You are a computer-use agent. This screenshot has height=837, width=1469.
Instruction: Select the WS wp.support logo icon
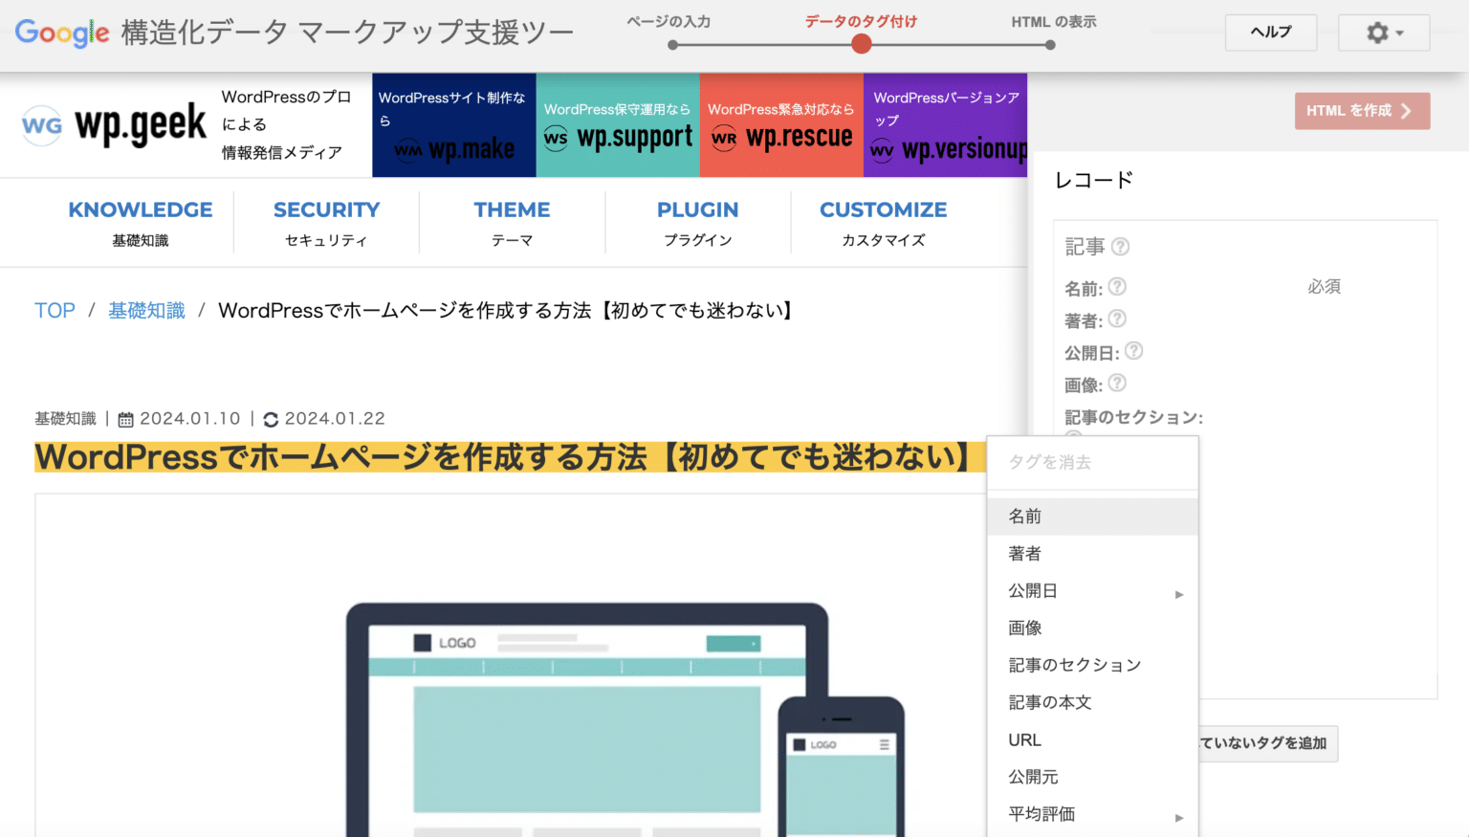(x=557, y=138)
